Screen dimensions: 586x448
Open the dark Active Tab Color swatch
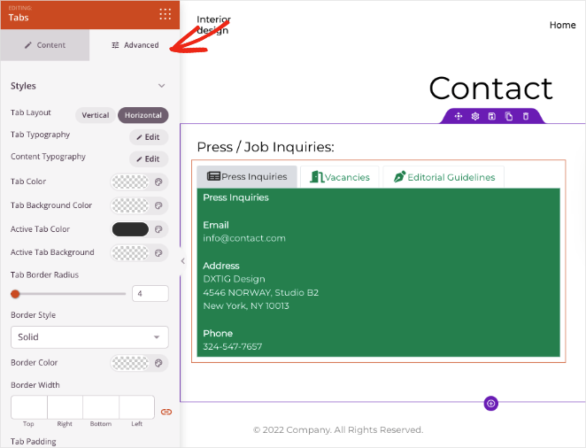(130, 229)
